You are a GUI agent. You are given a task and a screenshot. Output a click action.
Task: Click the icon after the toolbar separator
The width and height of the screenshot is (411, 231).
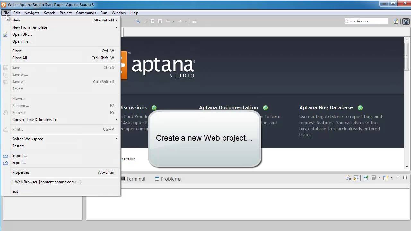click(x=194, y=21)
